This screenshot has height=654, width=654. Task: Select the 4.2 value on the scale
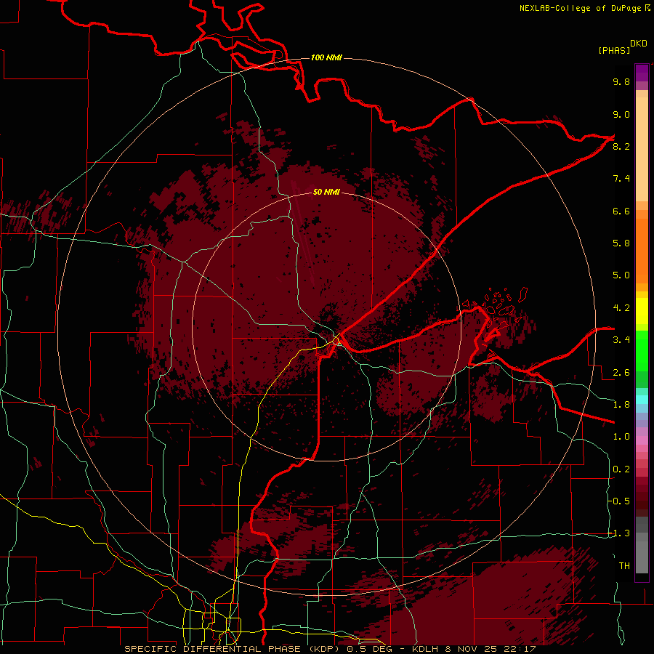click(621, 308)
